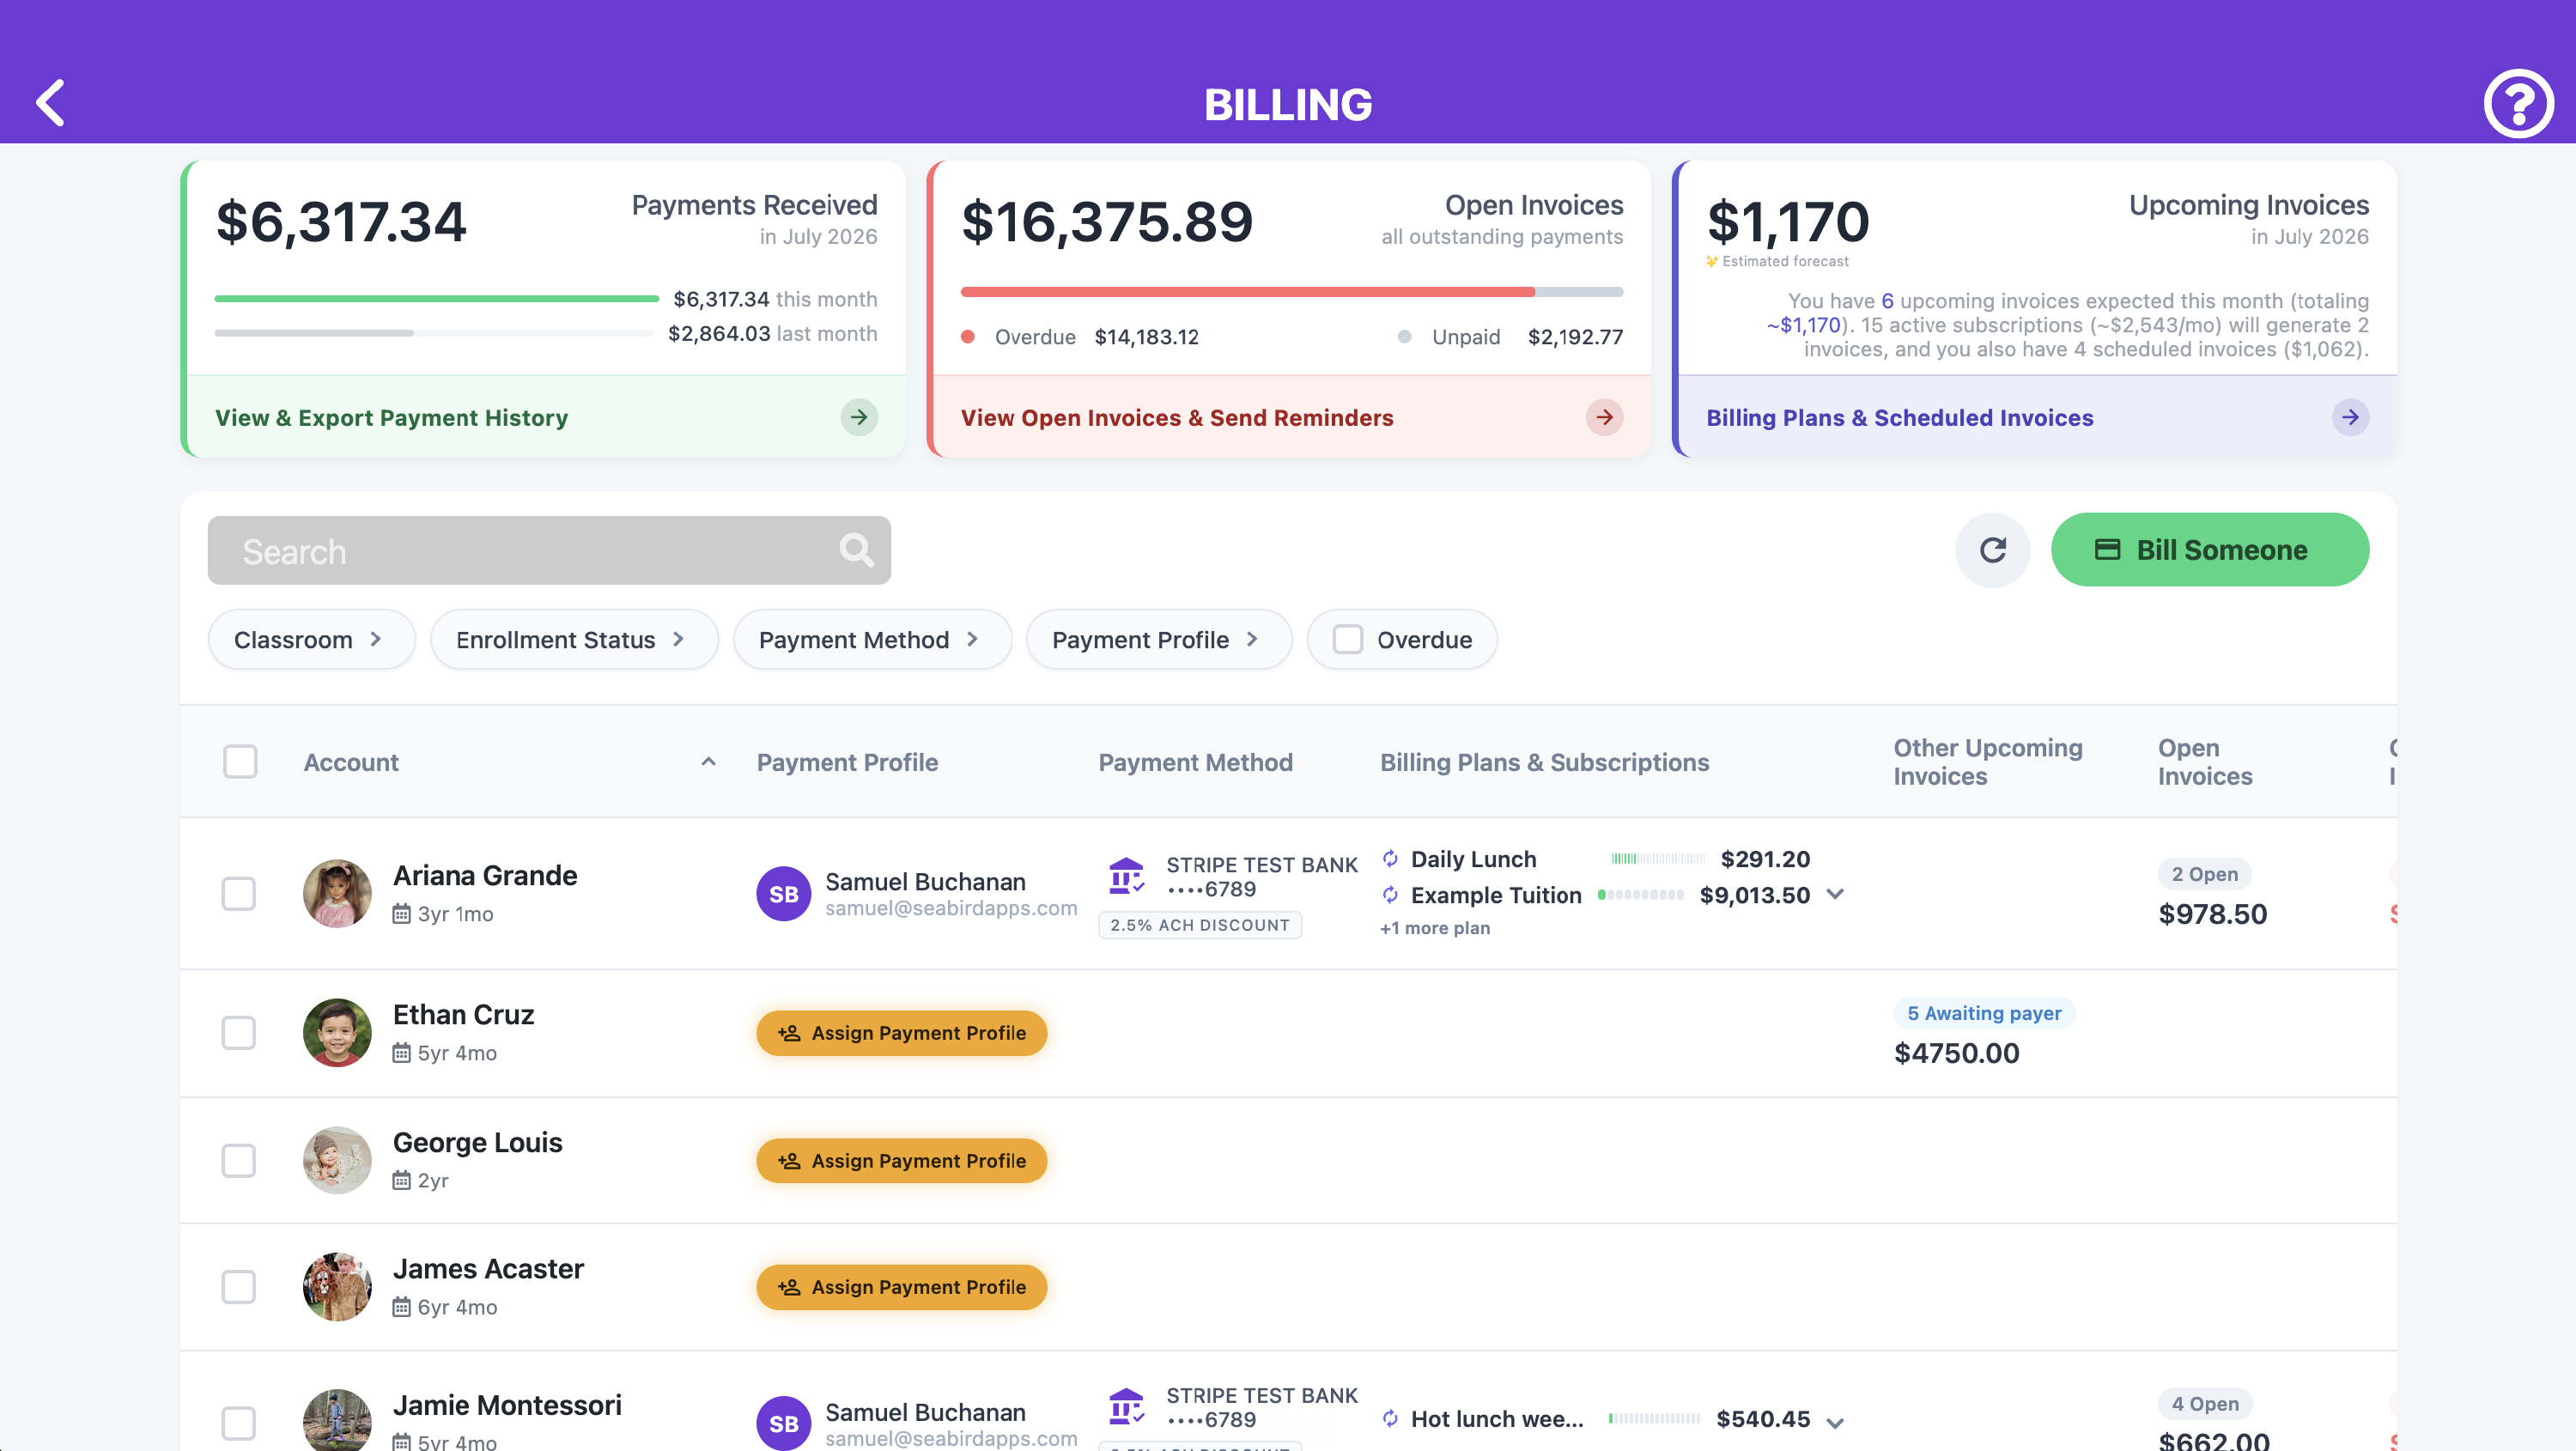The width and height of the screenshot is (2576, 1451).
Task: Sort by the Account column header
Action: pyautogui.click(x=351, y=762)
